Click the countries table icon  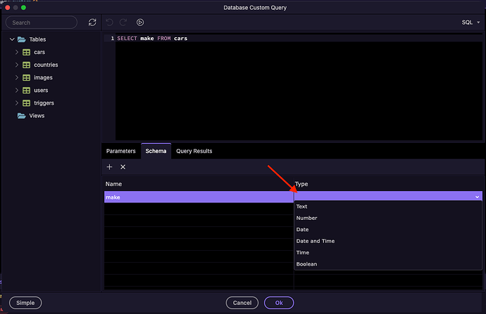(26, 65)
